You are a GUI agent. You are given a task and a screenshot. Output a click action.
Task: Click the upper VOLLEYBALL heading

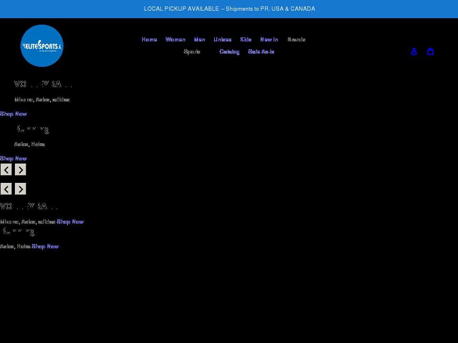tap(43, 84)
